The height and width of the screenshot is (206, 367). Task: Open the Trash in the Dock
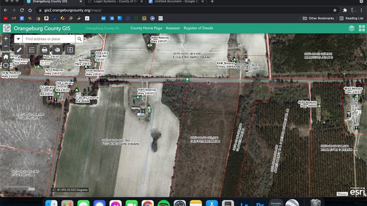point(315,203)
